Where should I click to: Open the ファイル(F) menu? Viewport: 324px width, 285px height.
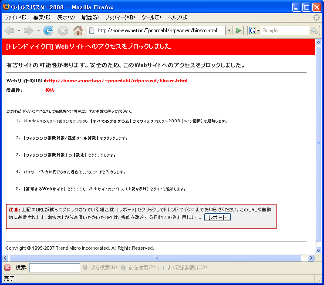[16, 17]
